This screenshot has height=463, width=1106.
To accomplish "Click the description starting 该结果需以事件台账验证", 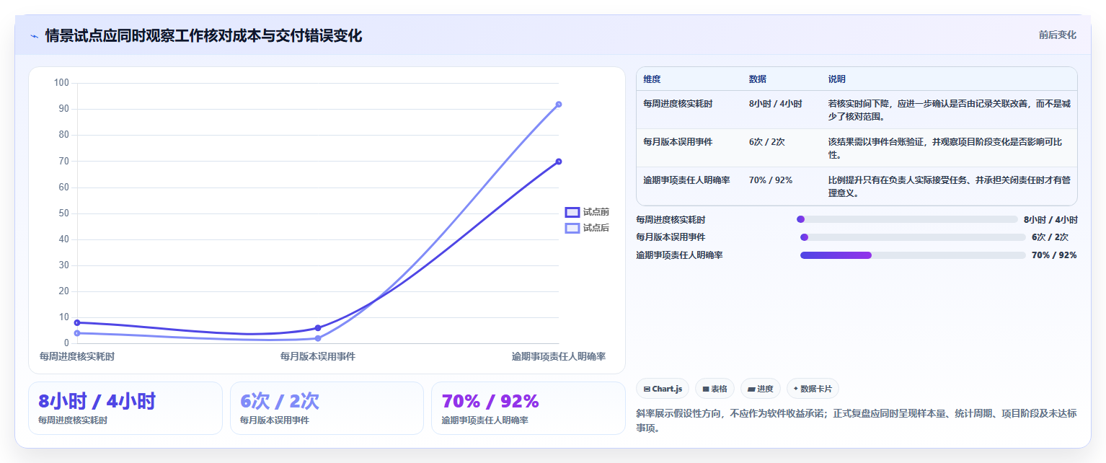I will tap(945, 148).
